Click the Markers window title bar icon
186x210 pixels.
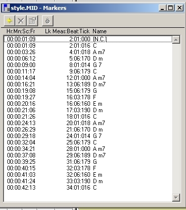(x=6, y=8)
